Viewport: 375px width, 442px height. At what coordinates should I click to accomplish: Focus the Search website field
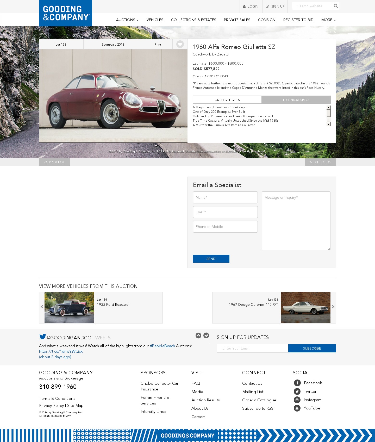tap(312, 6)
